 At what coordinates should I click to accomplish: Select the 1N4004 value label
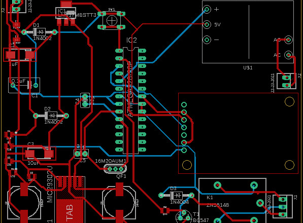pyautogui.click(x=179, y=202)
